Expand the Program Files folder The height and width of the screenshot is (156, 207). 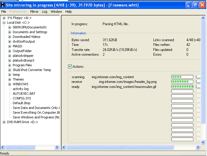9,65
